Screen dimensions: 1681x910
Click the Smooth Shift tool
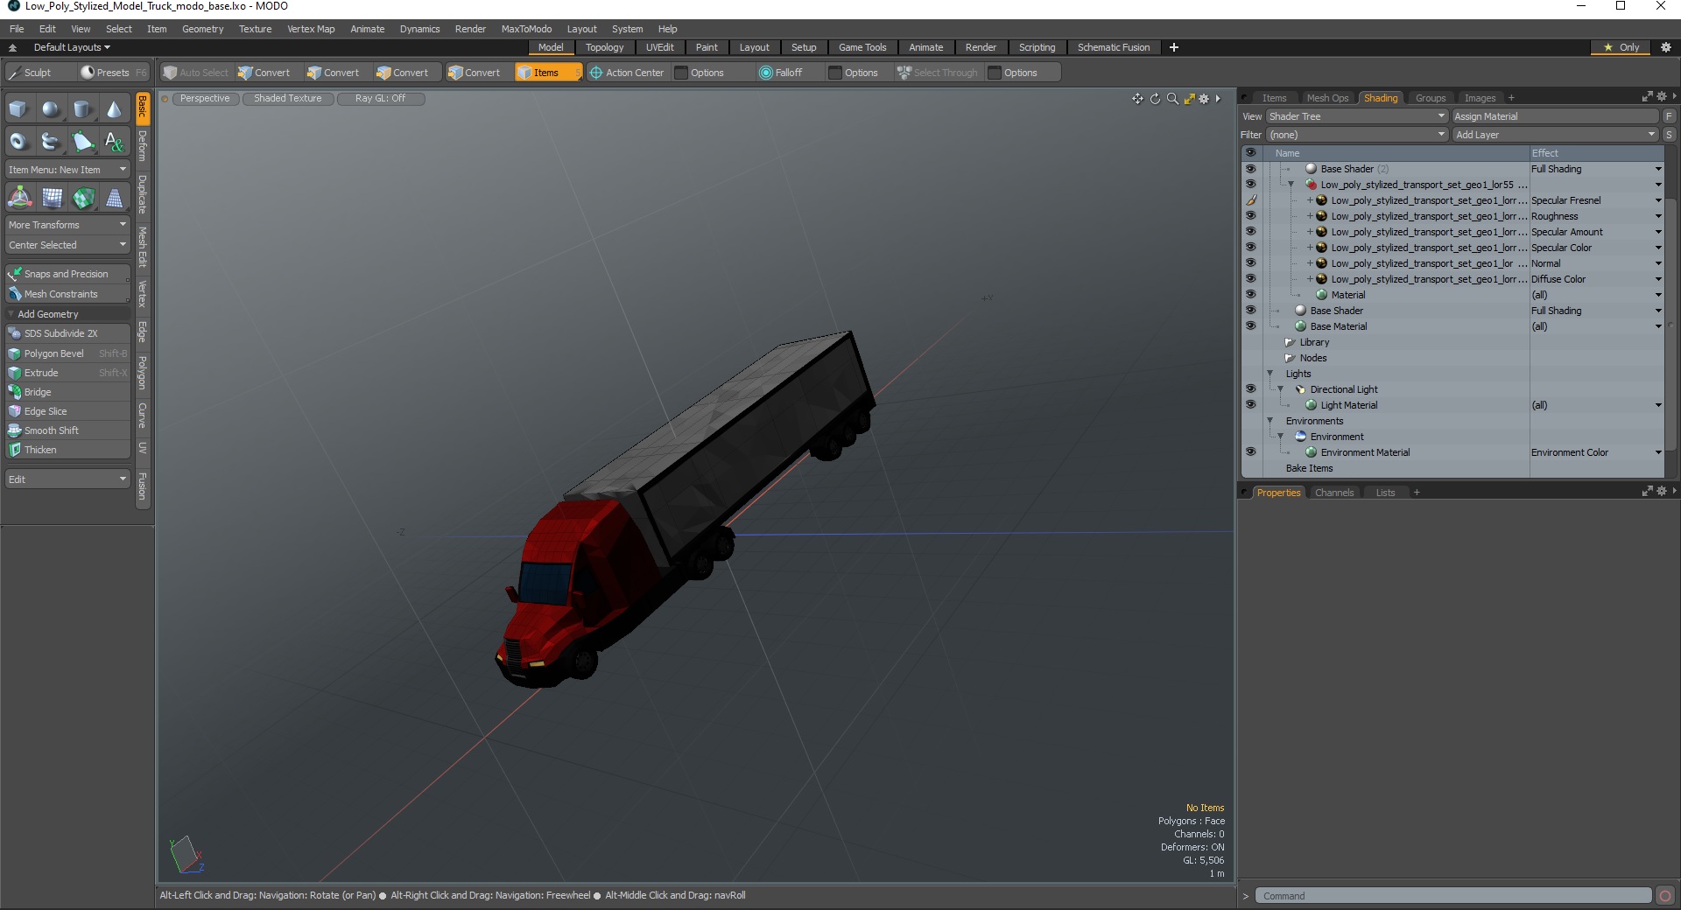(x=67, y=430)
